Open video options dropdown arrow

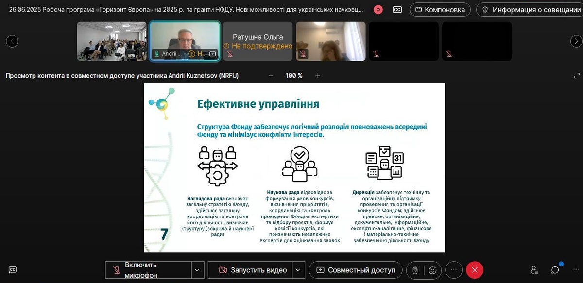pos(299,270)
